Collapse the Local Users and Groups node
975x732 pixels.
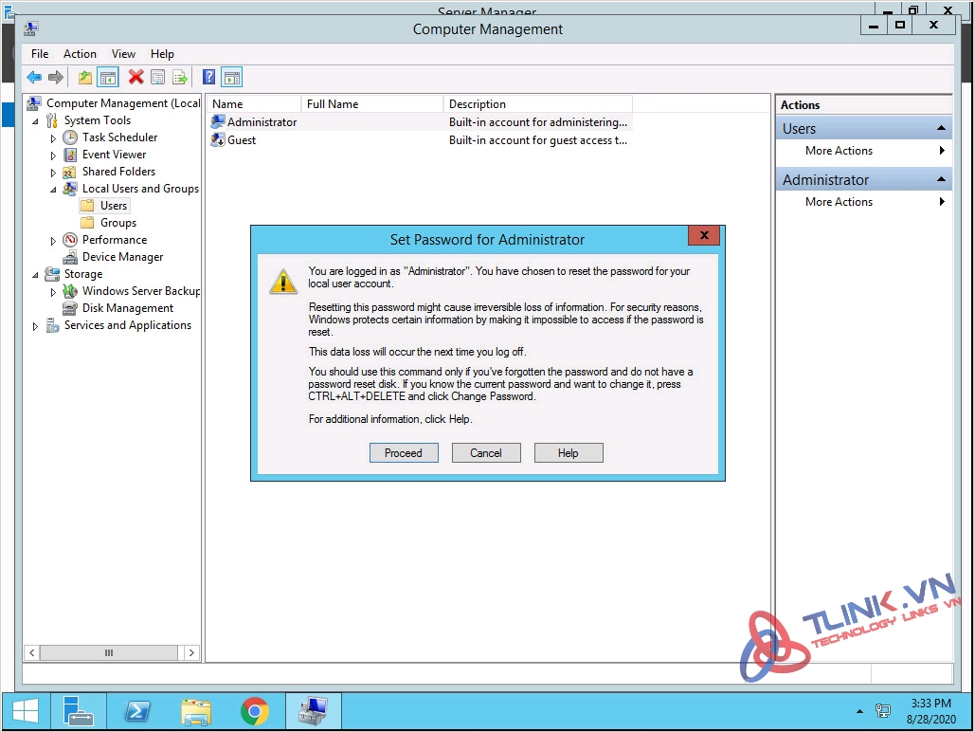coord(54,189)
